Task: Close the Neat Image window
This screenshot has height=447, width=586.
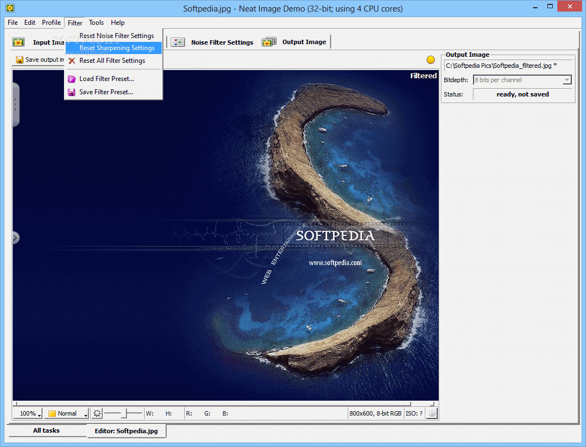Action: coord(569,7)
